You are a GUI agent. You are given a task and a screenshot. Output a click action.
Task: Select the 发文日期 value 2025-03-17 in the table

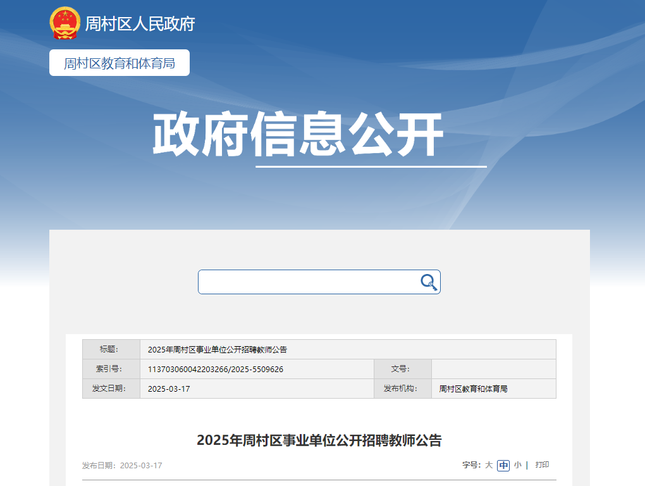169,389
